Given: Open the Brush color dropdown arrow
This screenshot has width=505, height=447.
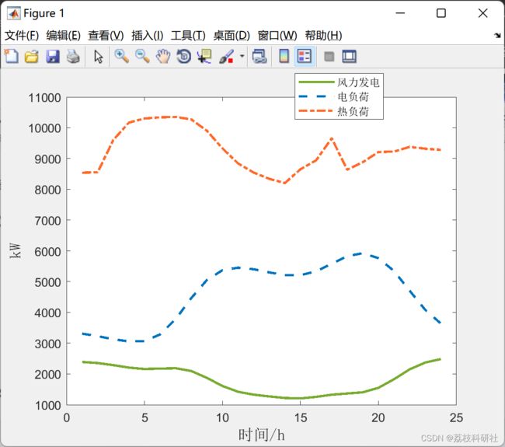Looking at the screenshot, I should point(242,56).
